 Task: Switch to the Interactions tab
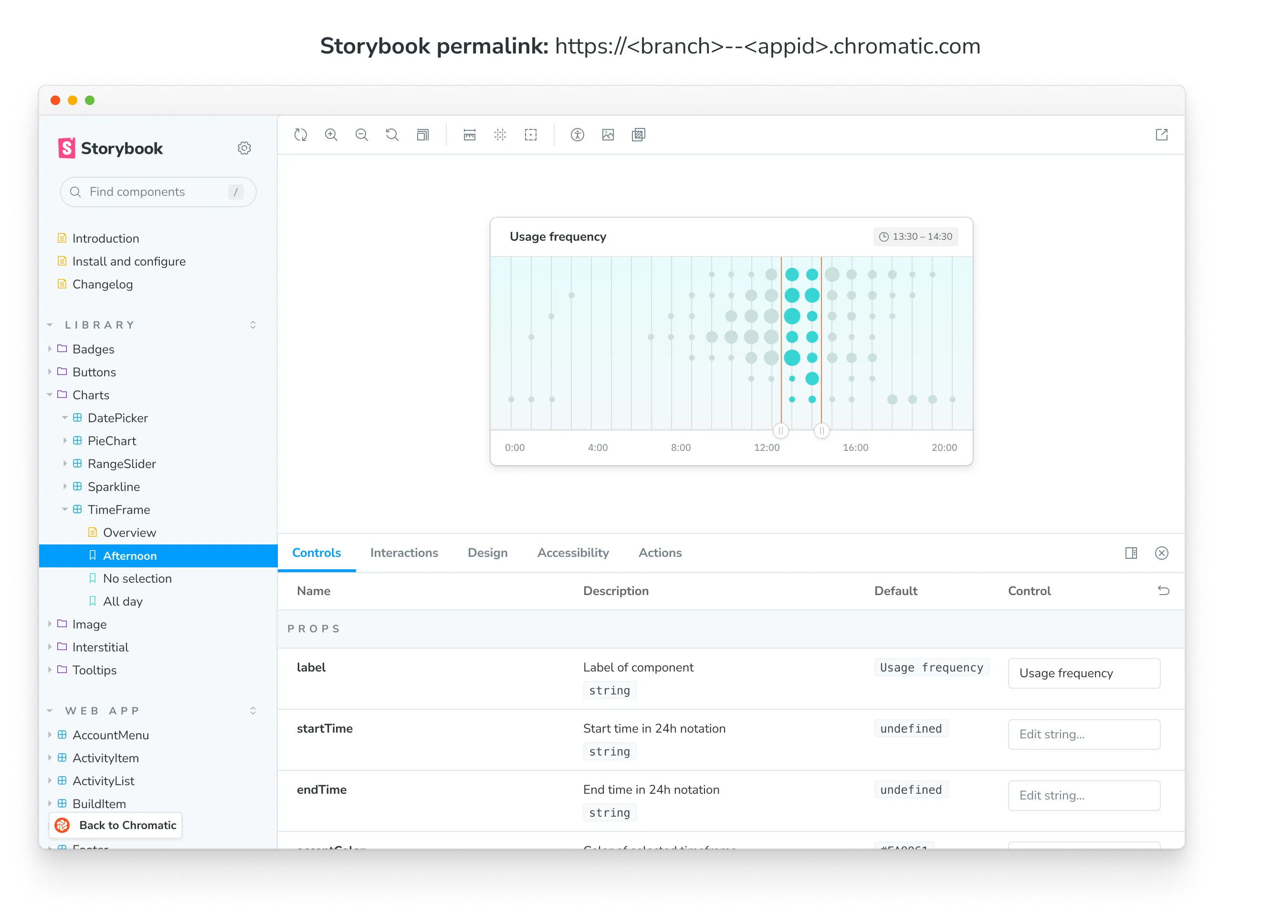pos(404,553)
